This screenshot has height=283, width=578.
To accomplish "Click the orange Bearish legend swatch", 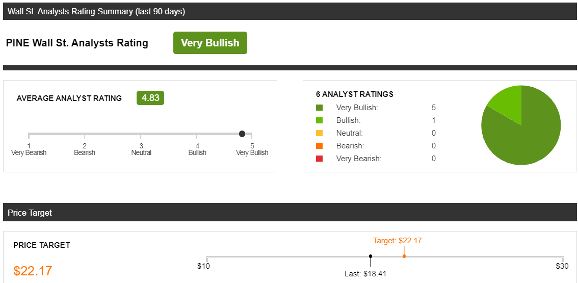I will (x=320, y=146).
